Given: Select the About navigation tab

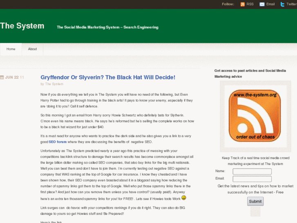Looking at the screenshot, I should pos(32,49).
